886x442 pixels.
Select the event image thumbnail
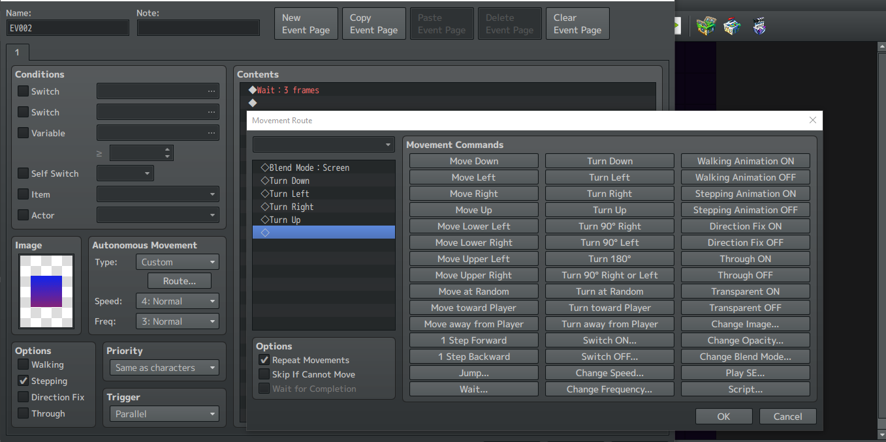pos(46,291)
